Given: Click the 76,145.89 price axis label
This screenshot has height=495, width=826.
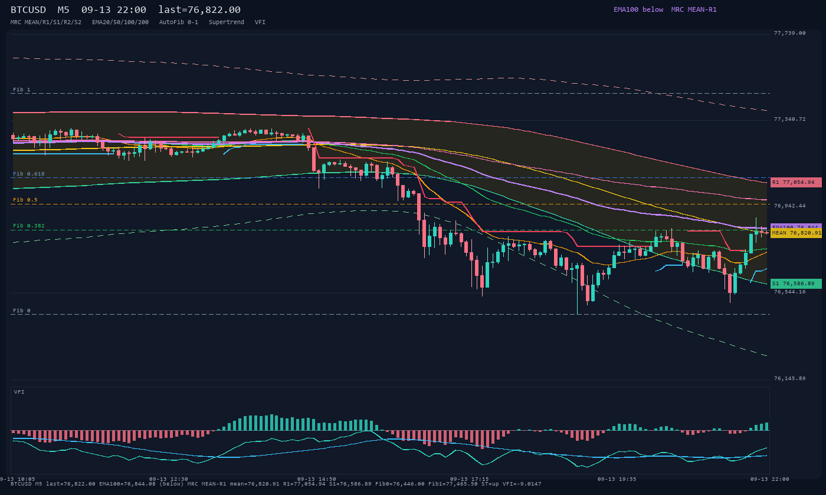Looking at the screenshot, I should coord(789,378).
